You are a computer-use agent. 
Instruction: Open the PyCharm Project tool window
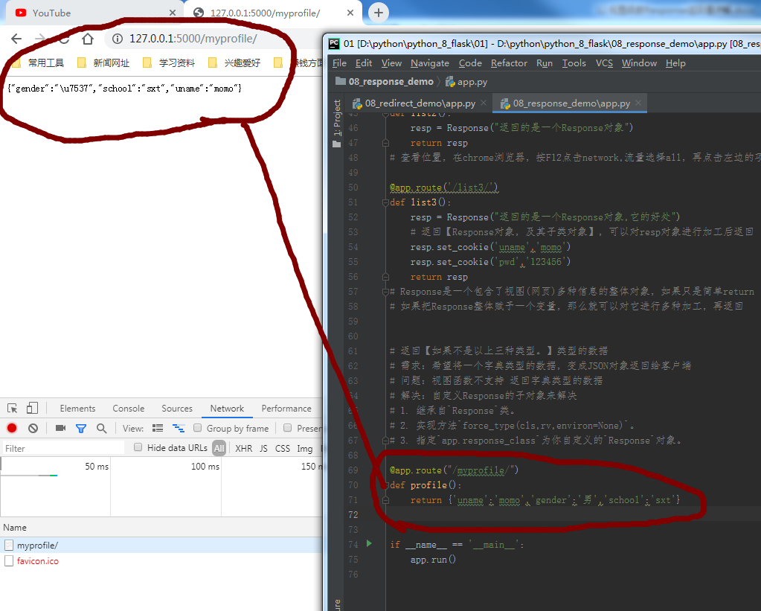click(337, 123)
